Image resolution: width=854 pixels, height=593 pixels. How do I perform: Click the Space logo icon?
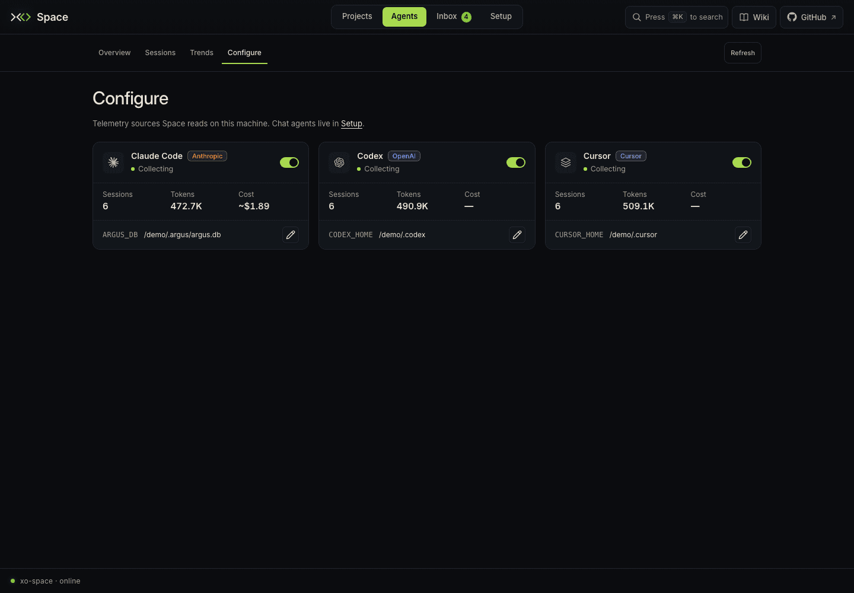21,17
